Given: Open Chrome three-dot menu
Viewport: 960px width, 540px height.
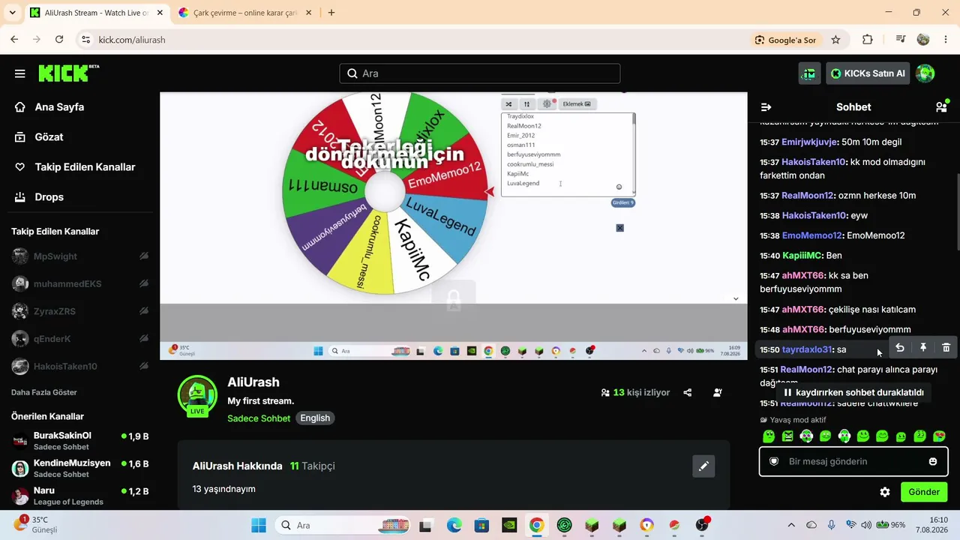Looking at the screenshot, I should (x=945, y=40).
